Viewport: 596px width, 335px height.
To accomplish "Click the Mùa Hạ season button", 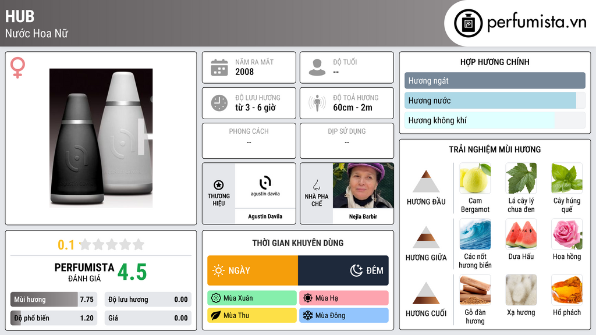I will click(344, 298).
